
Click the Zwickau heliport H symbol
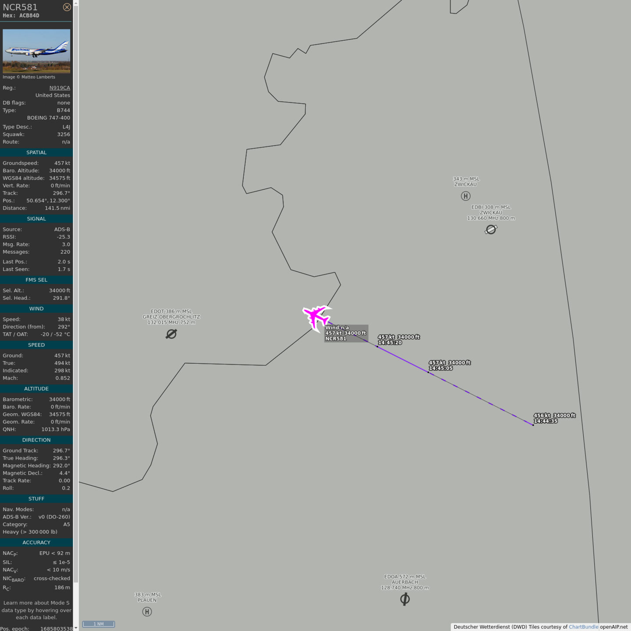(466, 196)
